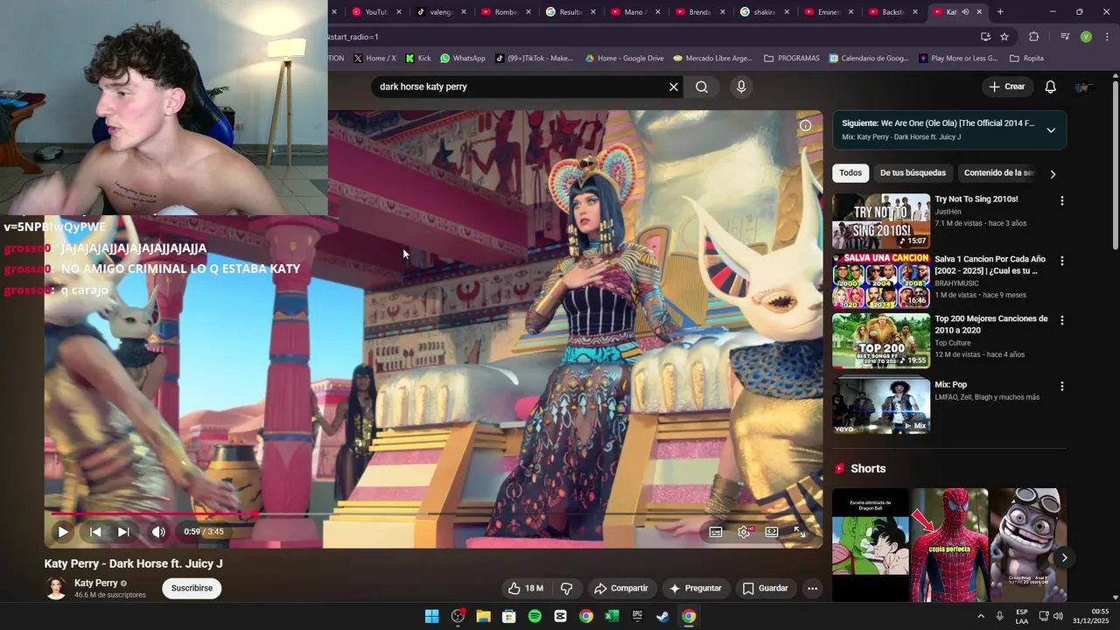The image size is (1120, 630).
Task: Enter fullscreen mode in video player
Action: coord(800,531)
